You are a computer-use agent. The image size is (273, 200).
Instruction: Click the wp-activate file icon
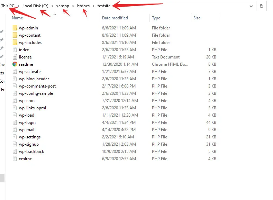point(15,71)
